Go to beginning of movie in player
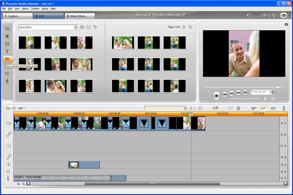 225,94
